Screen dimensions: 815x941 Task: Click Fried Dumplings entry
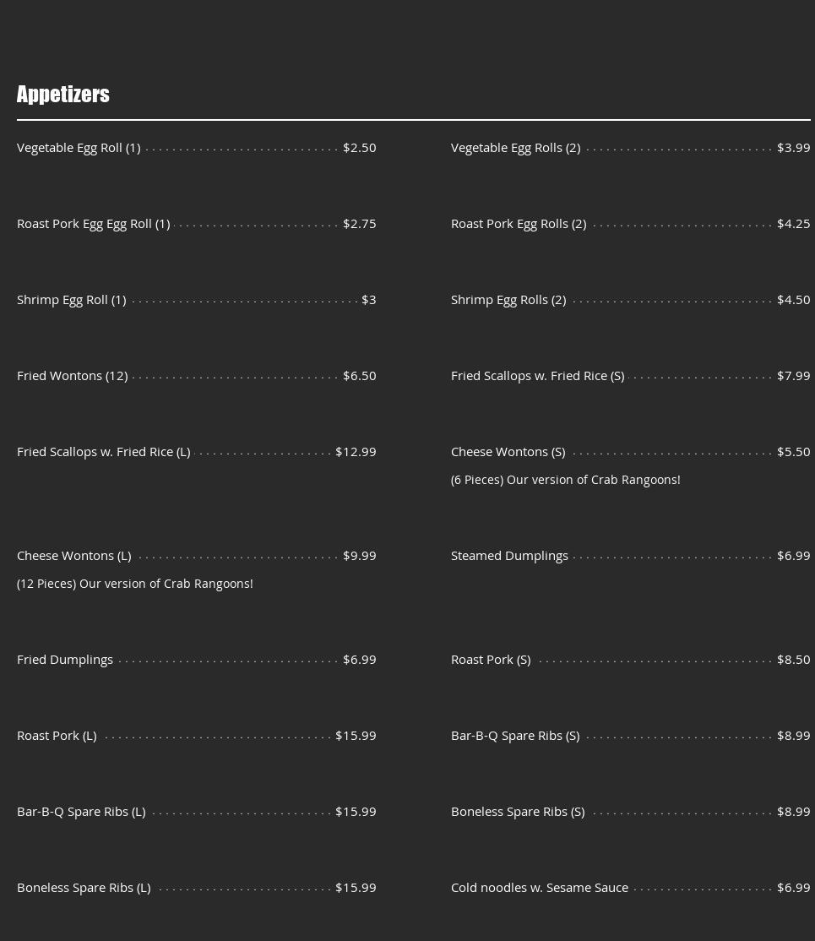[x=65, y=660]
